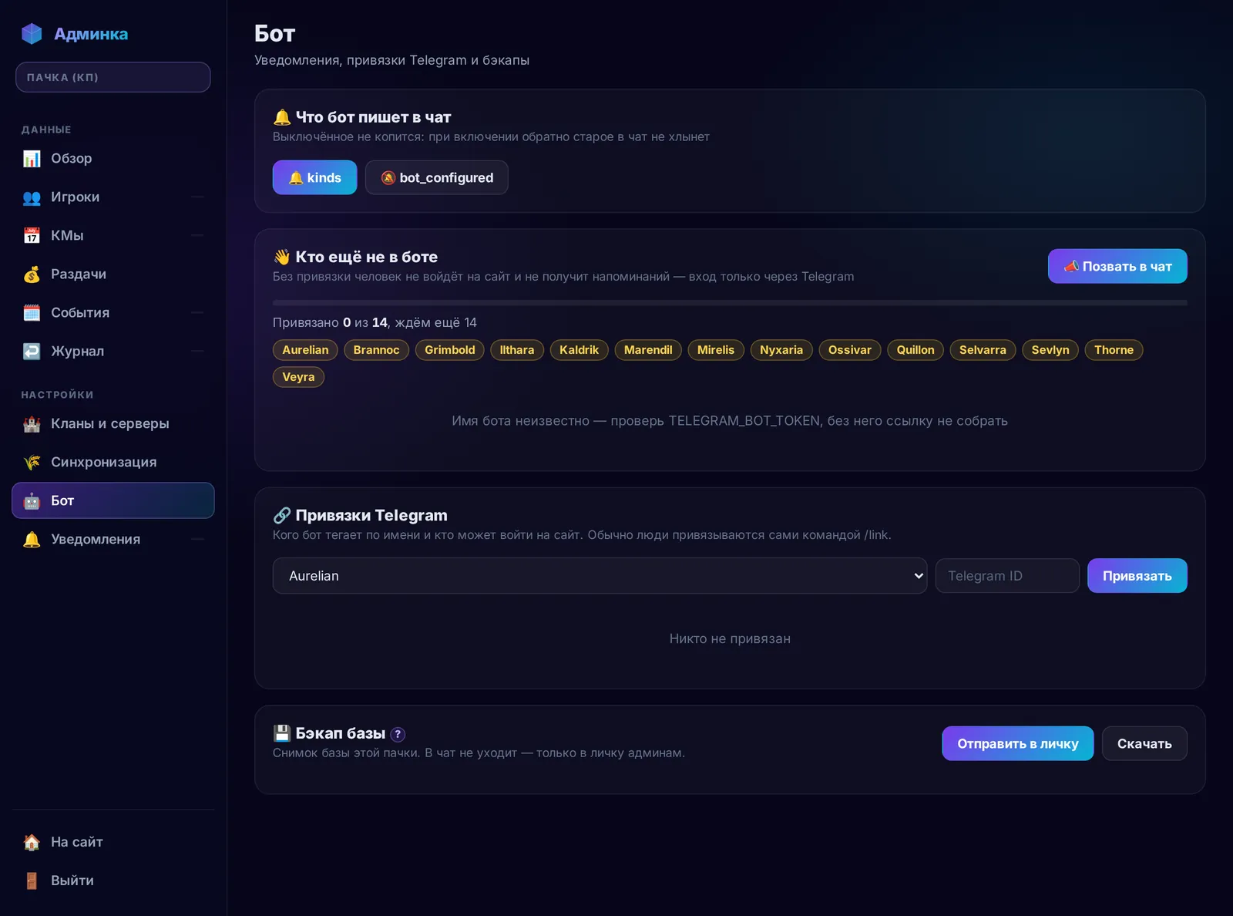Open the ПАЧКА (КП) selector
The height and width of the screenshot is (916, 1233).
point(113,77)
